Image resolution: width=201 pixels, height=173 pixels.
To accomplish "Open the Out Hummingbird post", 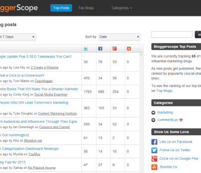I will coord(14,135).
